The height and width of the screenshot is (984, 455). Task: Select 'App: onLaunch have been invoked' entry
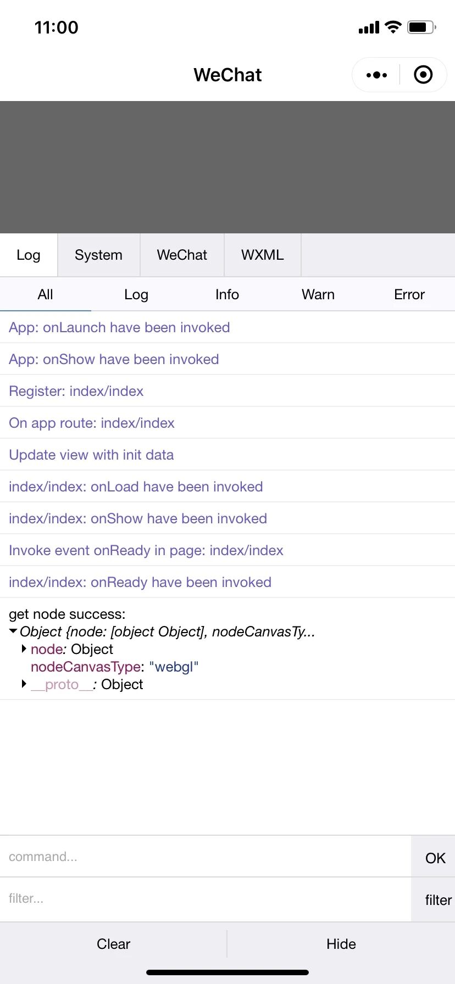227,327
